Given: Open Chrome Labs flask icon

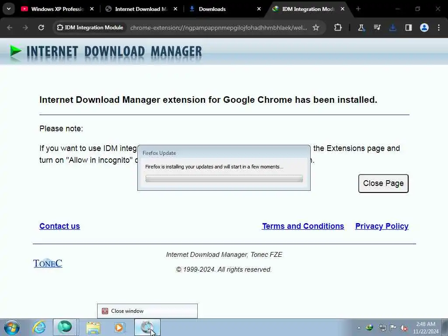Looking at the screenshot, I should pyautogui.click(x=361, y=28).
